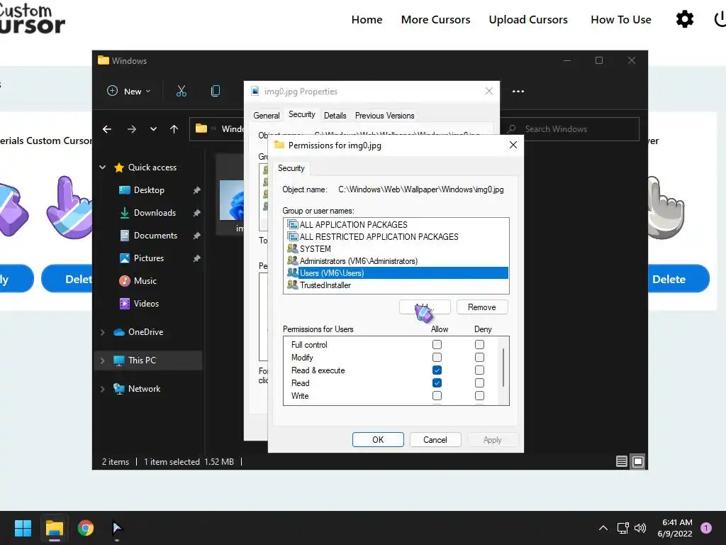This screenshot has height=545, width=726.
Task: Click Remove button for selected user
Action: [481, 307]
